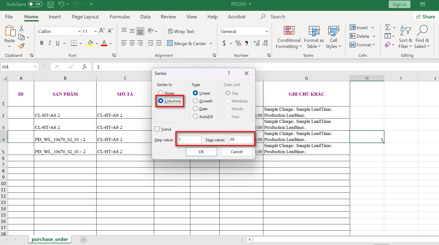The width and height of the screenshot is (439, 245).
Task: Toggle the AutoSave switch
Action: 35,4
